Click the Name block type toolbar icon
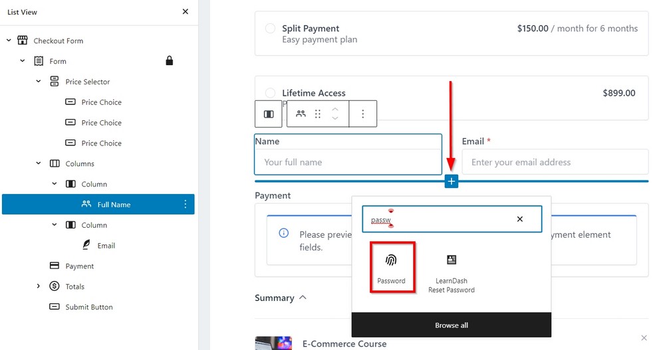This screenshot has width=665, height=350. point(301,114)
